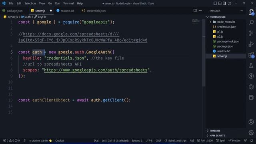Open the Testing flask icon
Image resolution: width=256 pixels, height=144 pixels.
[251, 66]
